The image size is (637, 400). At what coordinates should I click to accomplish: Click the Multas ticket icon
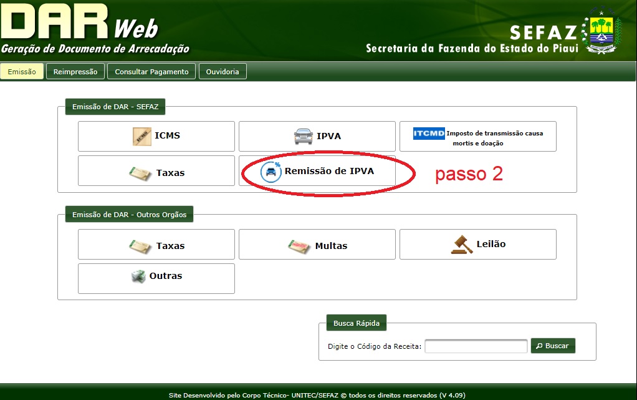pos(299,246)
